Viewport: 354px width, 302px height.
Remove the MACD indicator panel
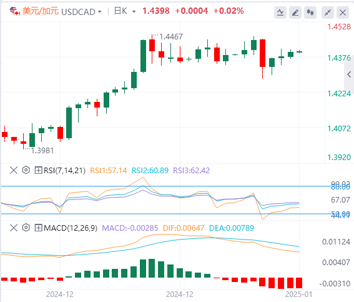pyautogui.click(x=14, y=228)
